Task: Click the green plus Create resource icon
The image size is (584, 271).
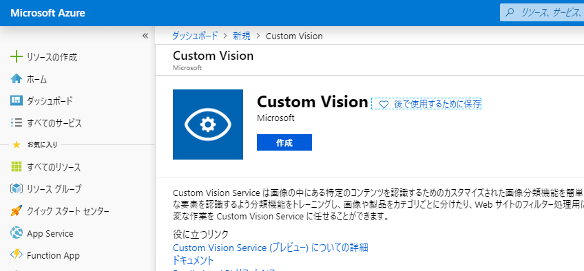Action: point(17,57)
